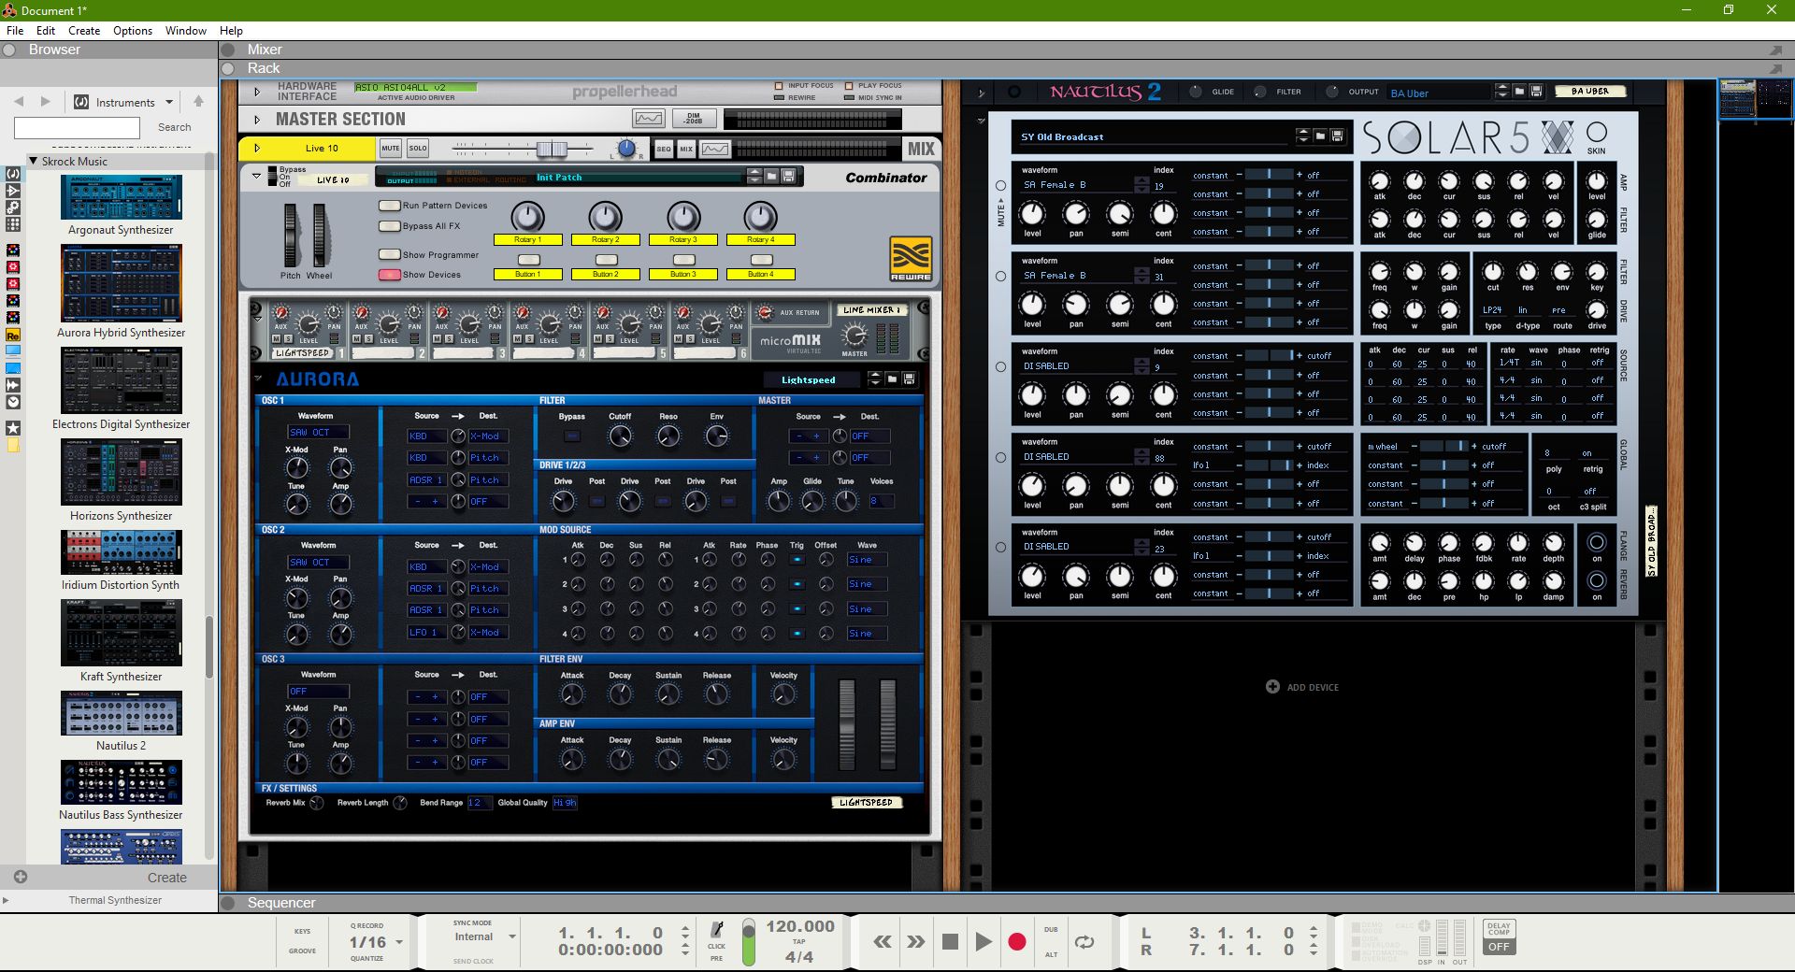Select the Instruments icon in browser sidebar
The width and height of the screenshot is (1795, 972).
point(13,174)
